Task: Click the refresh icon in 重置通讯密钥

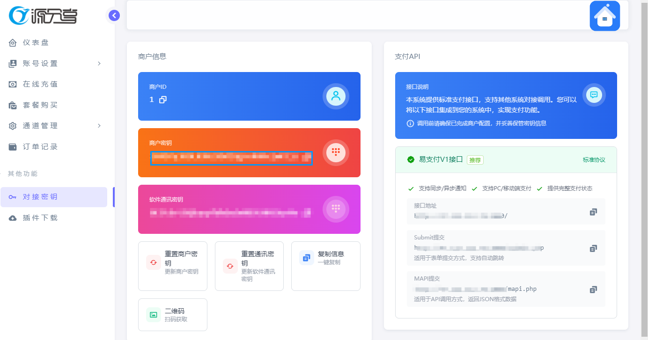Action: coord(230,266)
